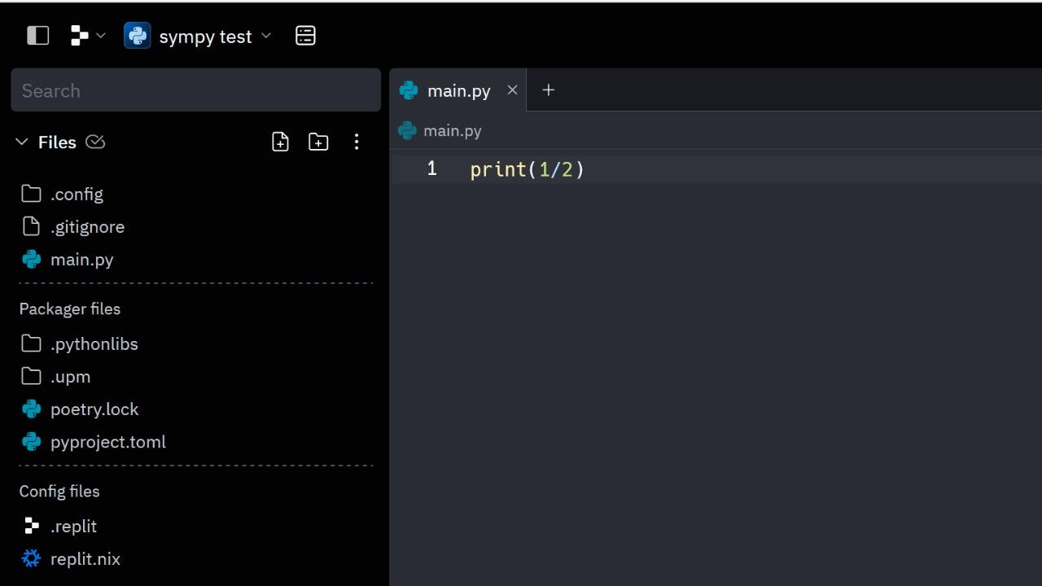Create a new file with the icon
The height and width of the screenshot is (586, 1042).
[x=280, y=142]
